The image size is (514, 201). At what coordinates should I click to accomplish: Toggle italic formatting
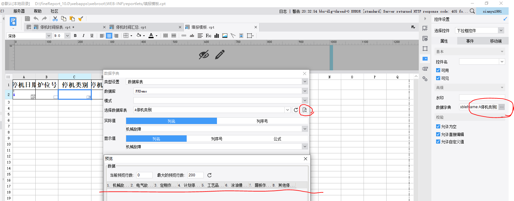pyautogui.click(x=84, y=36)
